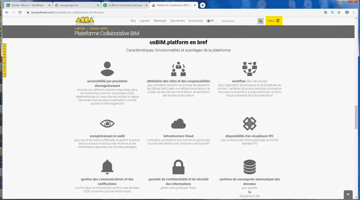360x200 pixels.
Task: Click the Recherche search field
Action: click(239, 21)
